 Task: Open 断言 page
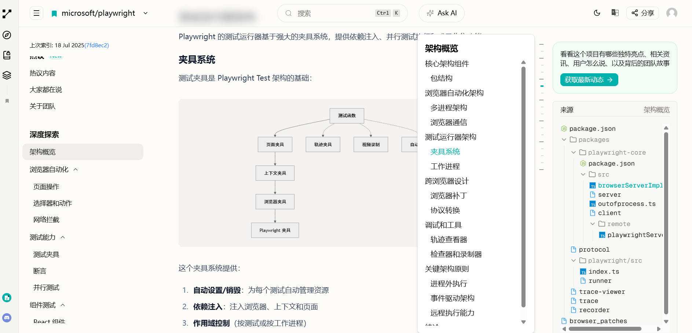click(x=40, y=271)
